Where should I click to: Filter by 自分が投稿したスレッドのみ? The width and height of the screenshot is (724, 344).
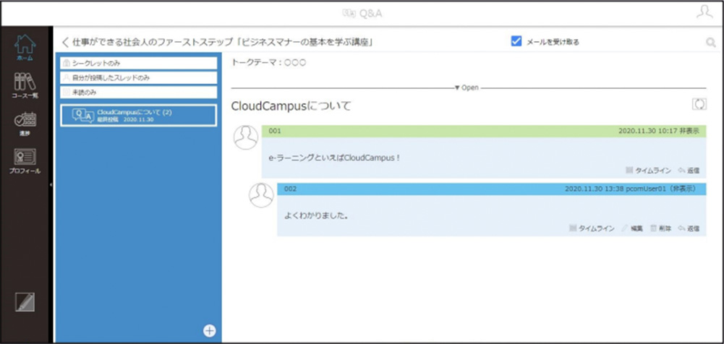(x=139, y=78)
